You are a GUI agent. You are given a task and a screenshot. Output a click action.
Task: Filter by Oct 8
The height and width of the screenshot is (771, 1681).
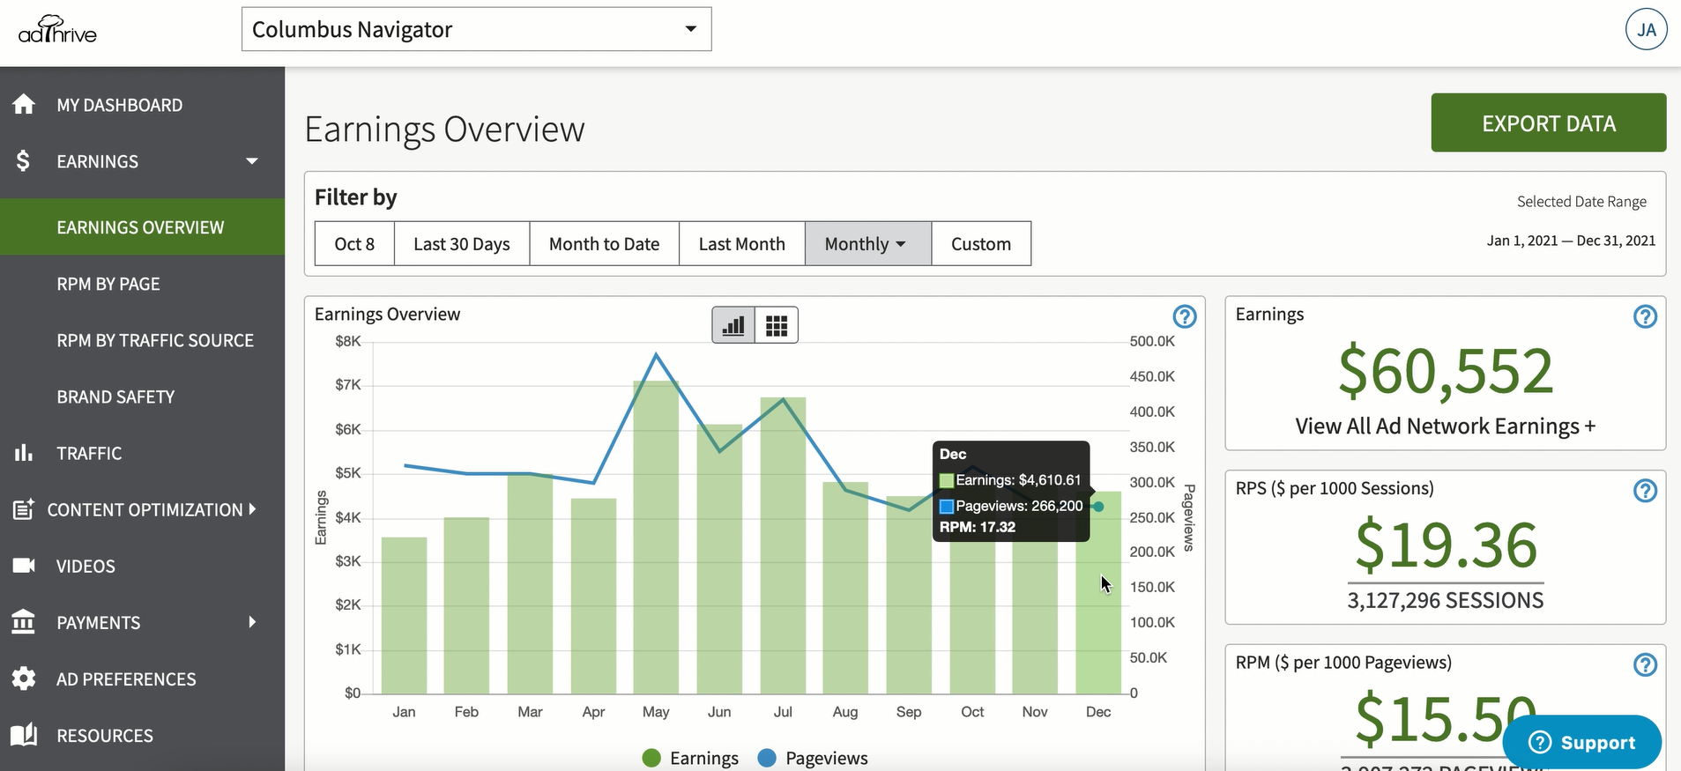point(354,243)
